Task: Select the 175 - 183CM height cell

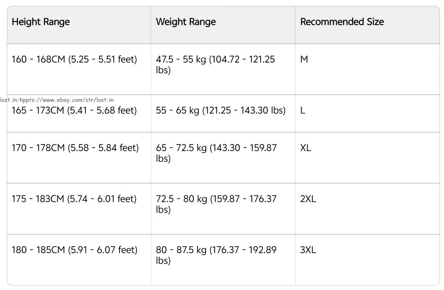Action: pos(74,199)
